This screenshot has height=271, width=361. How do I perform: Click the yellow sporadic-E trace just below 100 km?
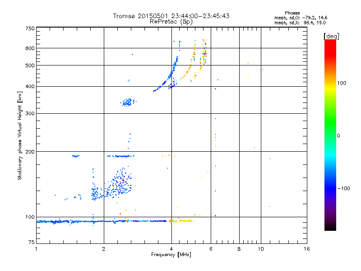(x=186, y=221)
